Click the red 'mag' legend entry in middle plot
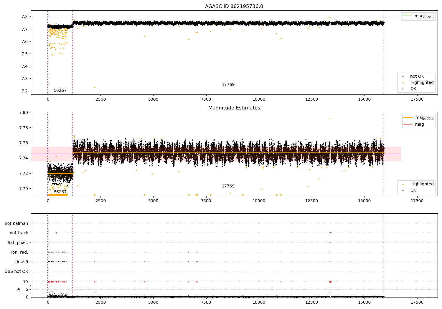The height and width of the screenshot is (309, 442). pyautogui.click(x=419, y=124)
